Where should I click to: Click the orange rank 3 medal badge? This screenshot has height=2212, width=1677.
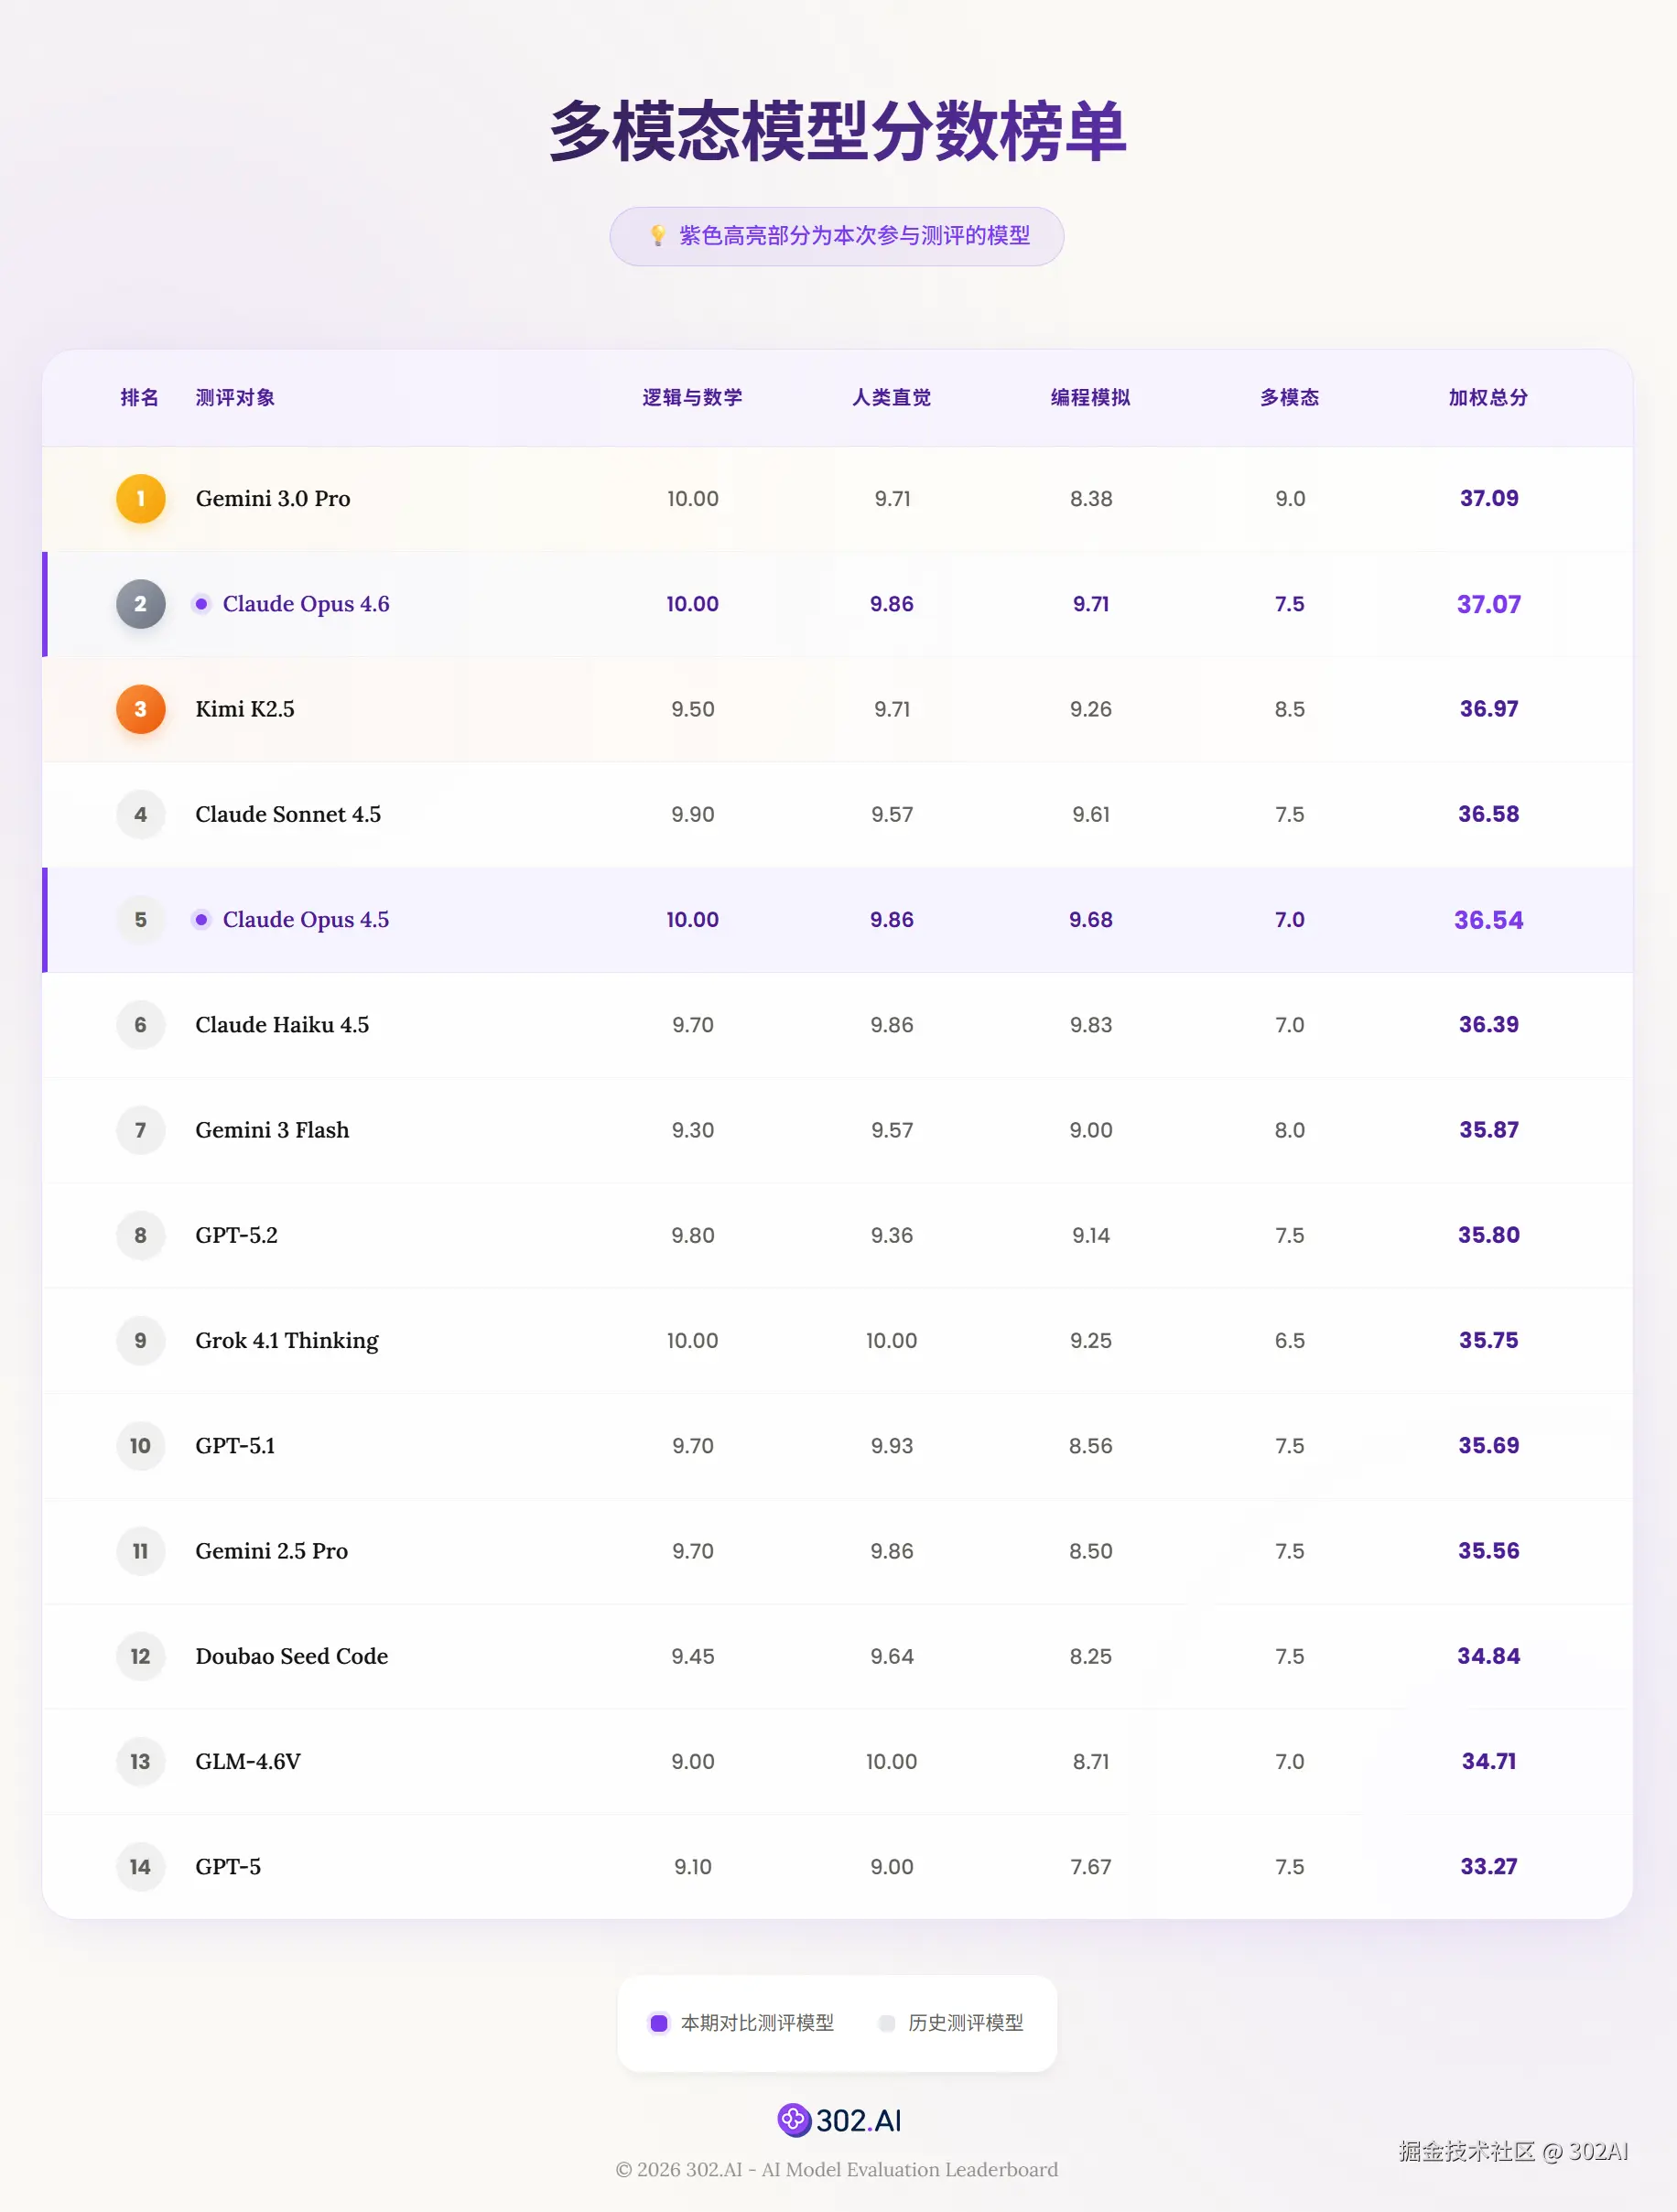[x=140, y=709]
